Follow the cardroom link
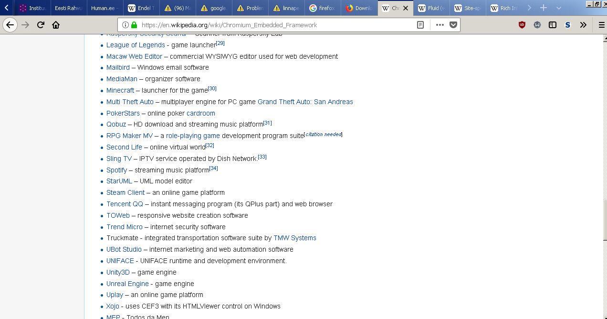The height and width of the screenshot is (319, 607). [x=201, y=113]
